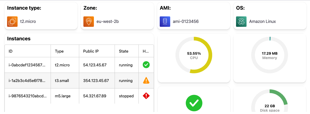Click the orange chip icon beside t2.micro
The image size is (310, 114).
click(12, 22)
